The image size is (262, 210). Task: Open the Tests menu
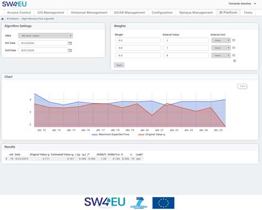click(x=248, y=13)
